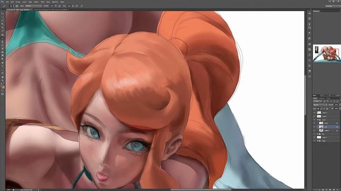Select the Hand tool

pyautogui.click(x=3, y=76)
